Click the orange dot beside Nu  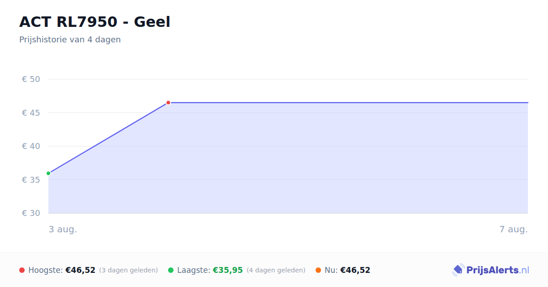pyautogui.click(x=318, y=270)
